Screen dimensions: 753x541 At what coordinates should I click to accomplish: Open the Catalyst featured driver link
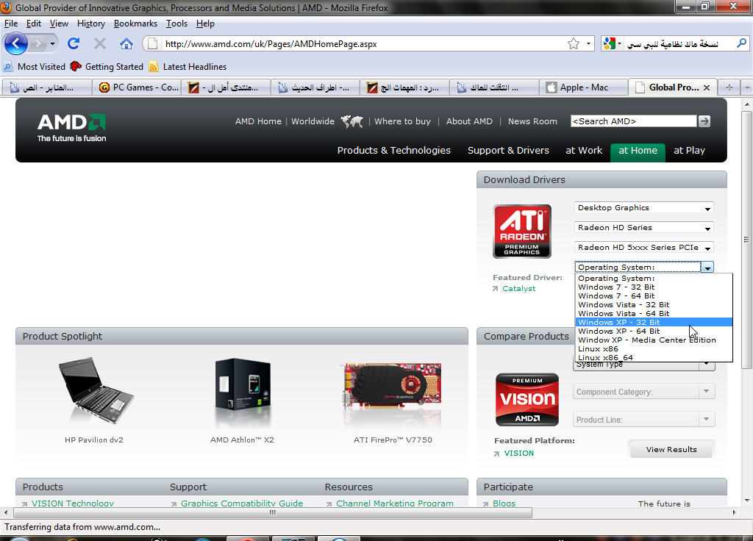click(x=518, y=288)
